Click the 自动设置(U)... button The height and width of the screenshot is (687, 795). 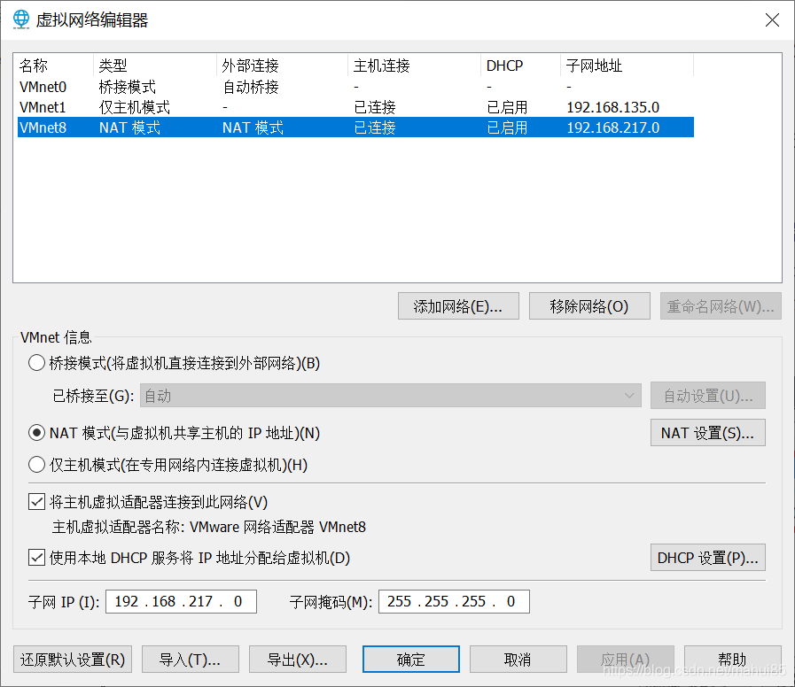click(x=708, y=396)
